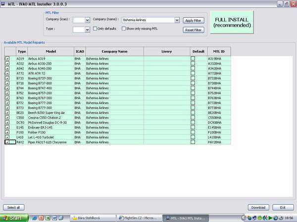Open the Type filter dropdown
The height and width of the screenshot is (222, 297).
[87, 30]
